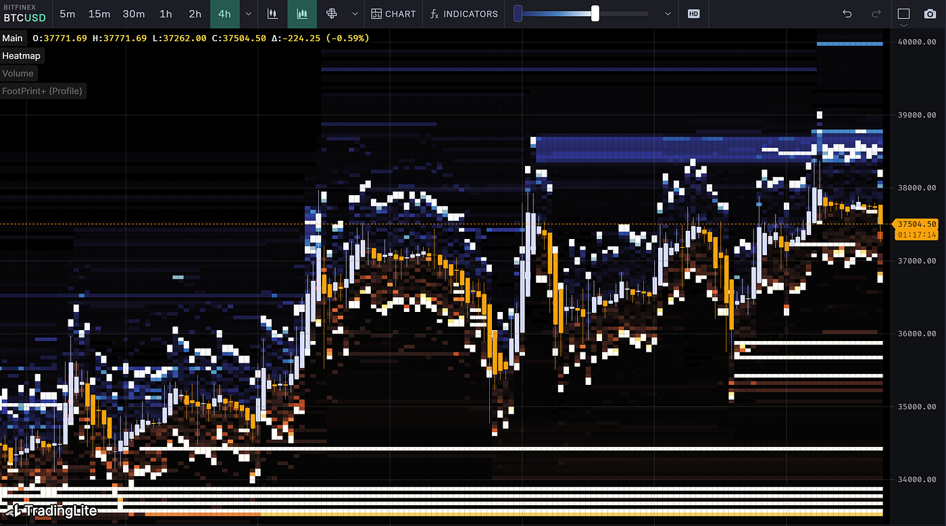Click the 35000.00 price axis label
Viewport: 946px width, 526px height.
917,406
